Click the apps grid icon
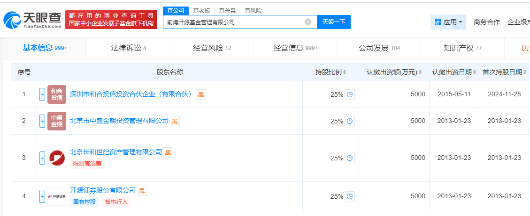 click(438, 22)
